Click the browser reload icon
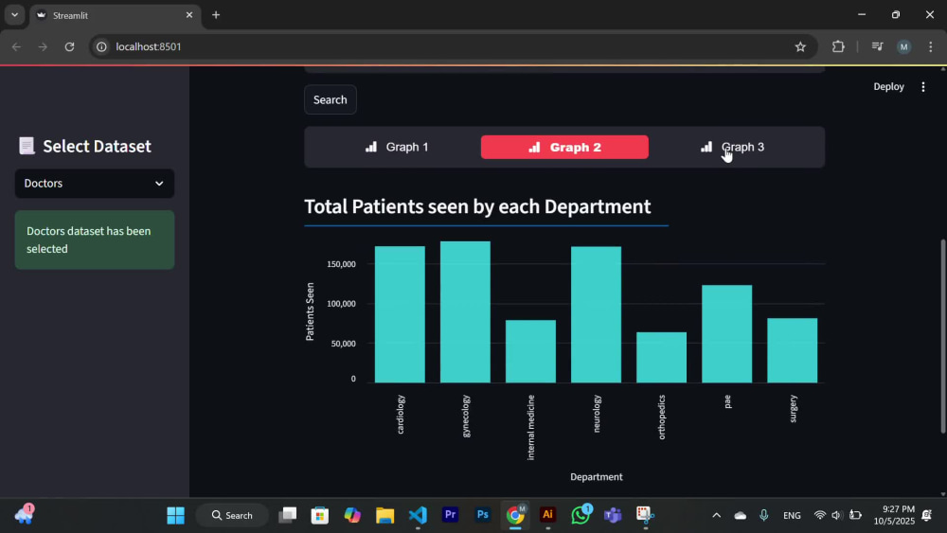 pyautogui.click(x=69, y=46)
